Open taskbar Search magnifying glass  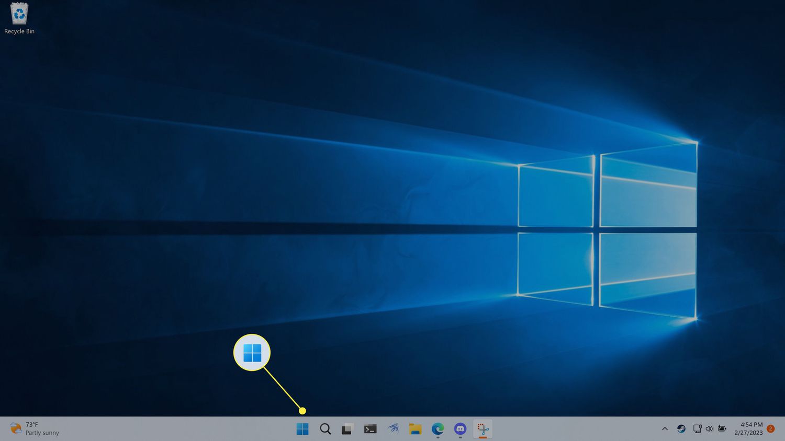click(325, 429)
